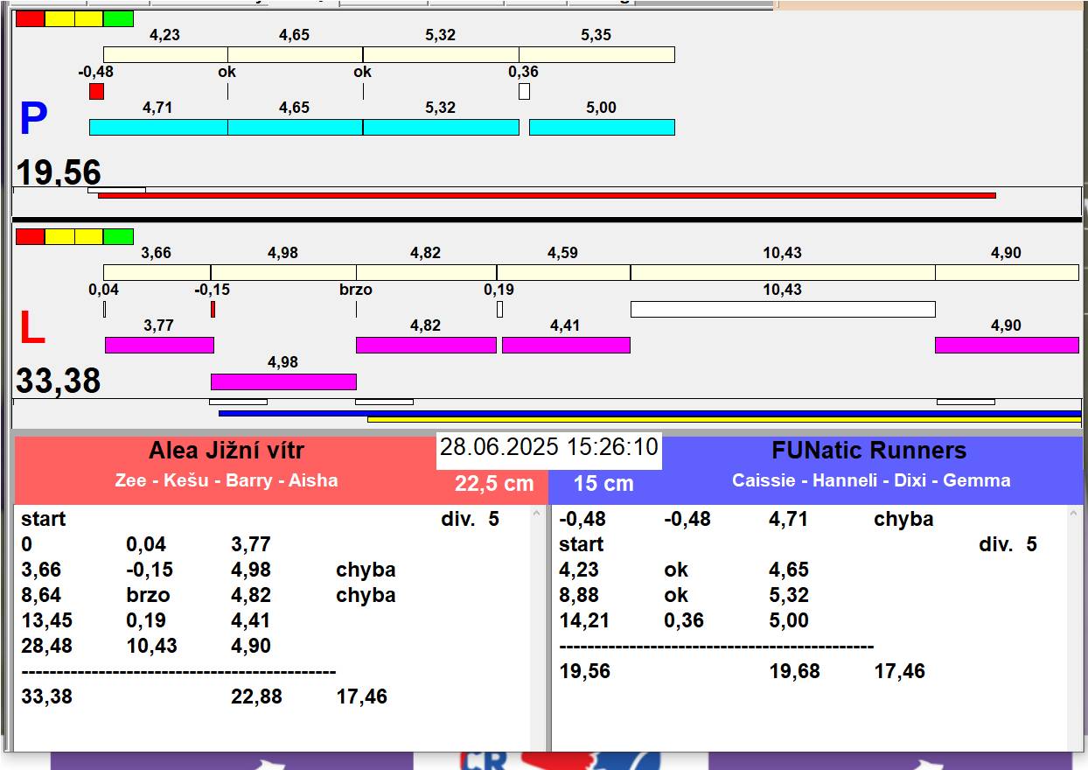The height and width of the screenshot is (770, 1088).
Task: Click the white 0,36 changeover marker
Action: [524, 91]
